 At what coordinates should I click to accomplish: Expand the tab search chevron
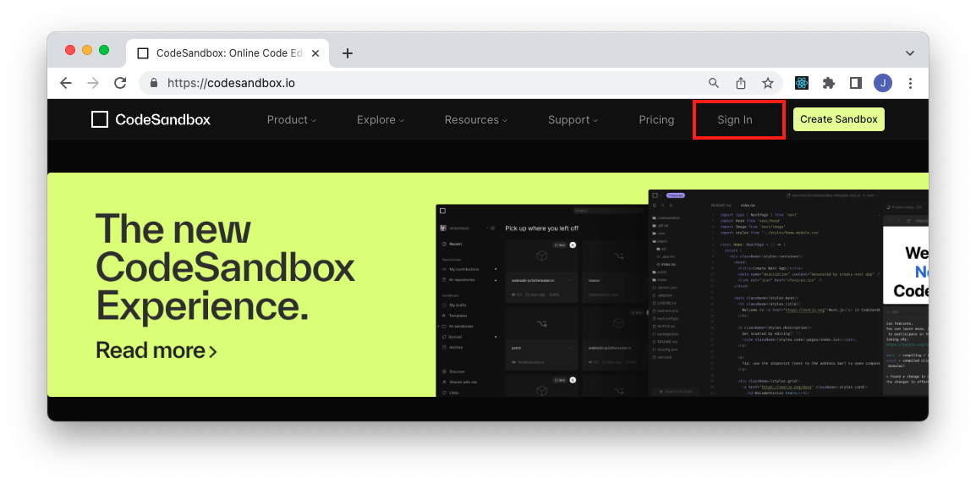coord(910,53)
